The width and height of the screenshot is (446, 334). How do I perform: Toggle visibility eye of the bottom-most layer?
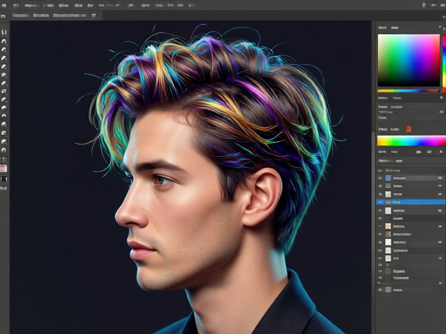point(380,290)
